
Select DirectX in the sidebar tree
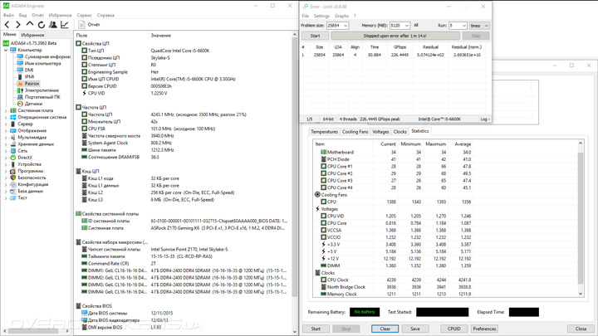point(25,158)
